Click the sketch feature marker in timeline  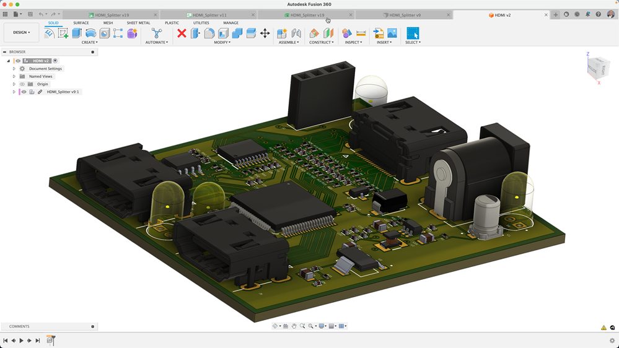[51, 340]
